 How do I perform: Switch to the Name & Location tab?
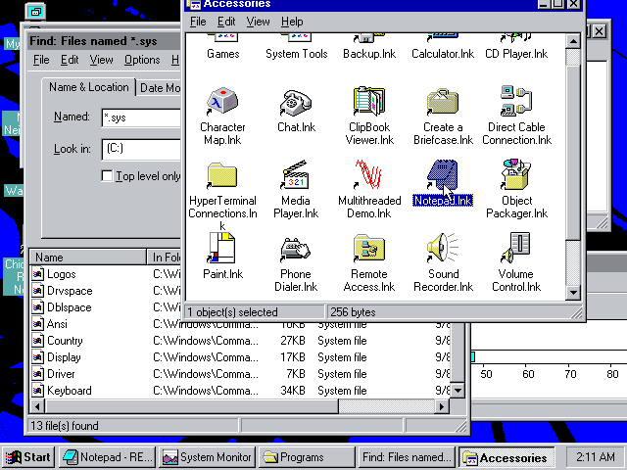[89, 87]
